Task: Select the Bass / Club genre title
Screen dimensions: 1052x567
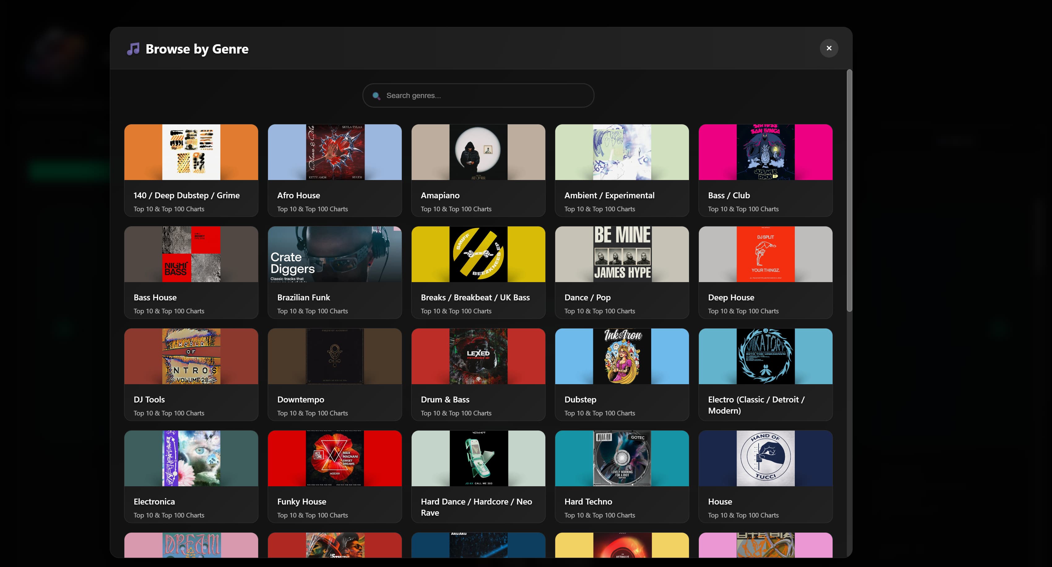Action: pos(729,195)
